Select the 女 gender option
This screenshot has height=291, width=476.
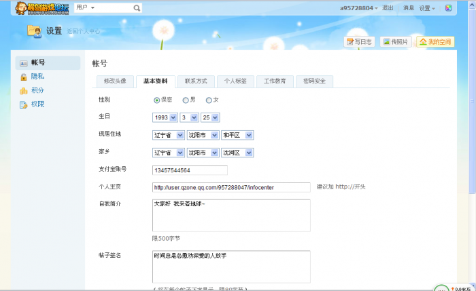209,100
